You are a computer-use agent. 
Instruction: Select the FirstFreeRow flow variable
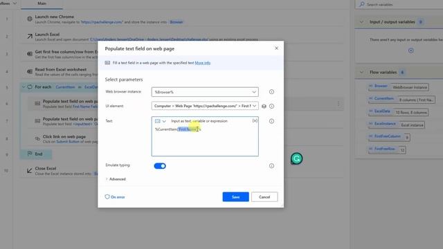tap(387, 149)
